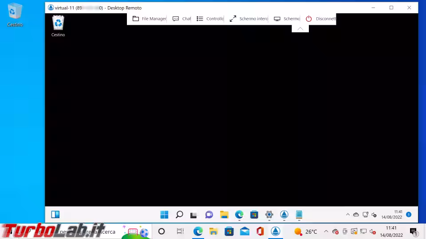
Task: Click remote desktop logo in title bar
Action: point(51,8)
